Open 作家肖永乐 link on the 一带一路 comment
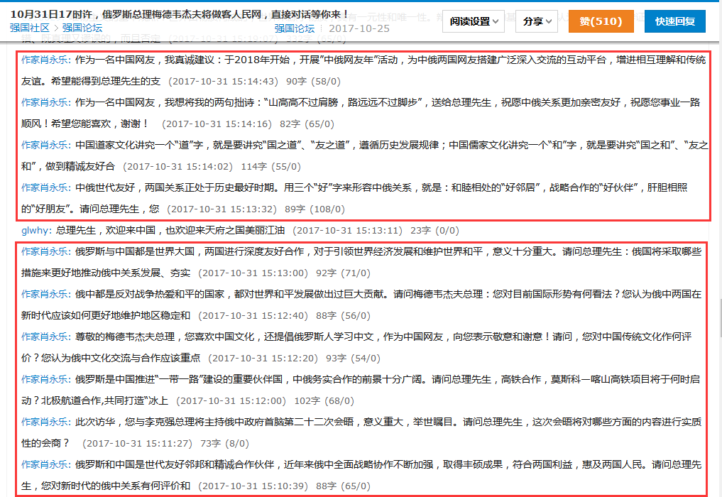Image resolution: width=722 pixels, height=497 pixels. [x=46, y=379]
